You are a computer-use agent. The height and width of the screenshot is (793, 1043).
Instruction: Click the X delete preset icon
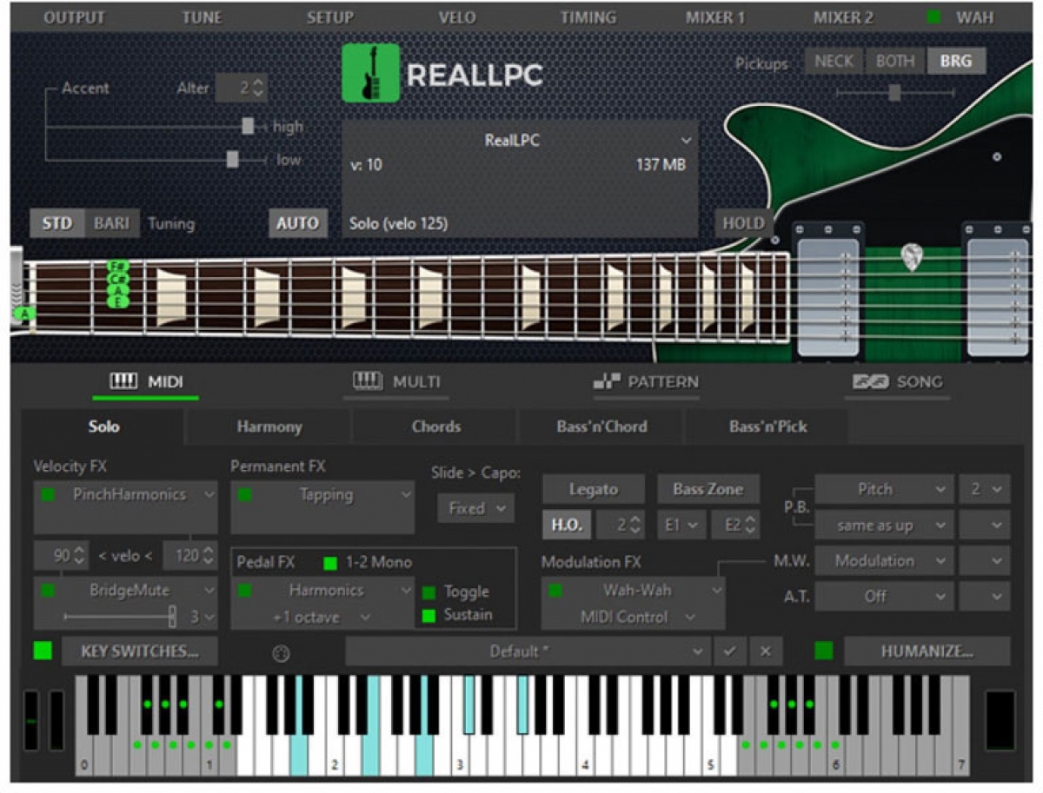pos(765,651)
